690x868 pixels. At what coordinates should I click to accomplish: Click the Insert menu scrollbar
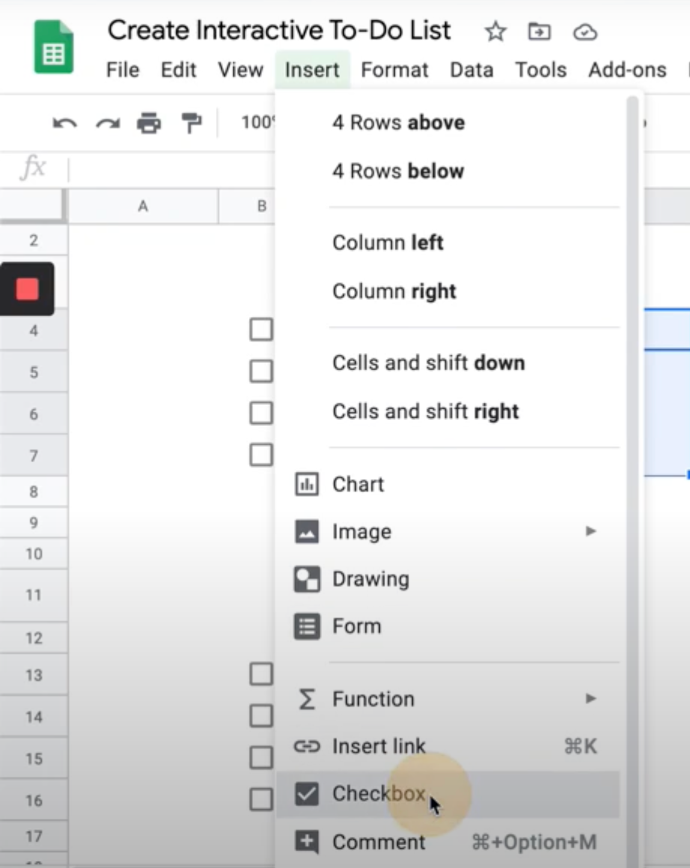(x=632, y=481)
